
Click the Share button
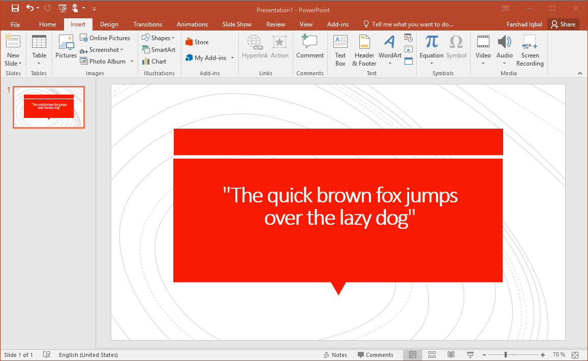click(x=563, y=24)
